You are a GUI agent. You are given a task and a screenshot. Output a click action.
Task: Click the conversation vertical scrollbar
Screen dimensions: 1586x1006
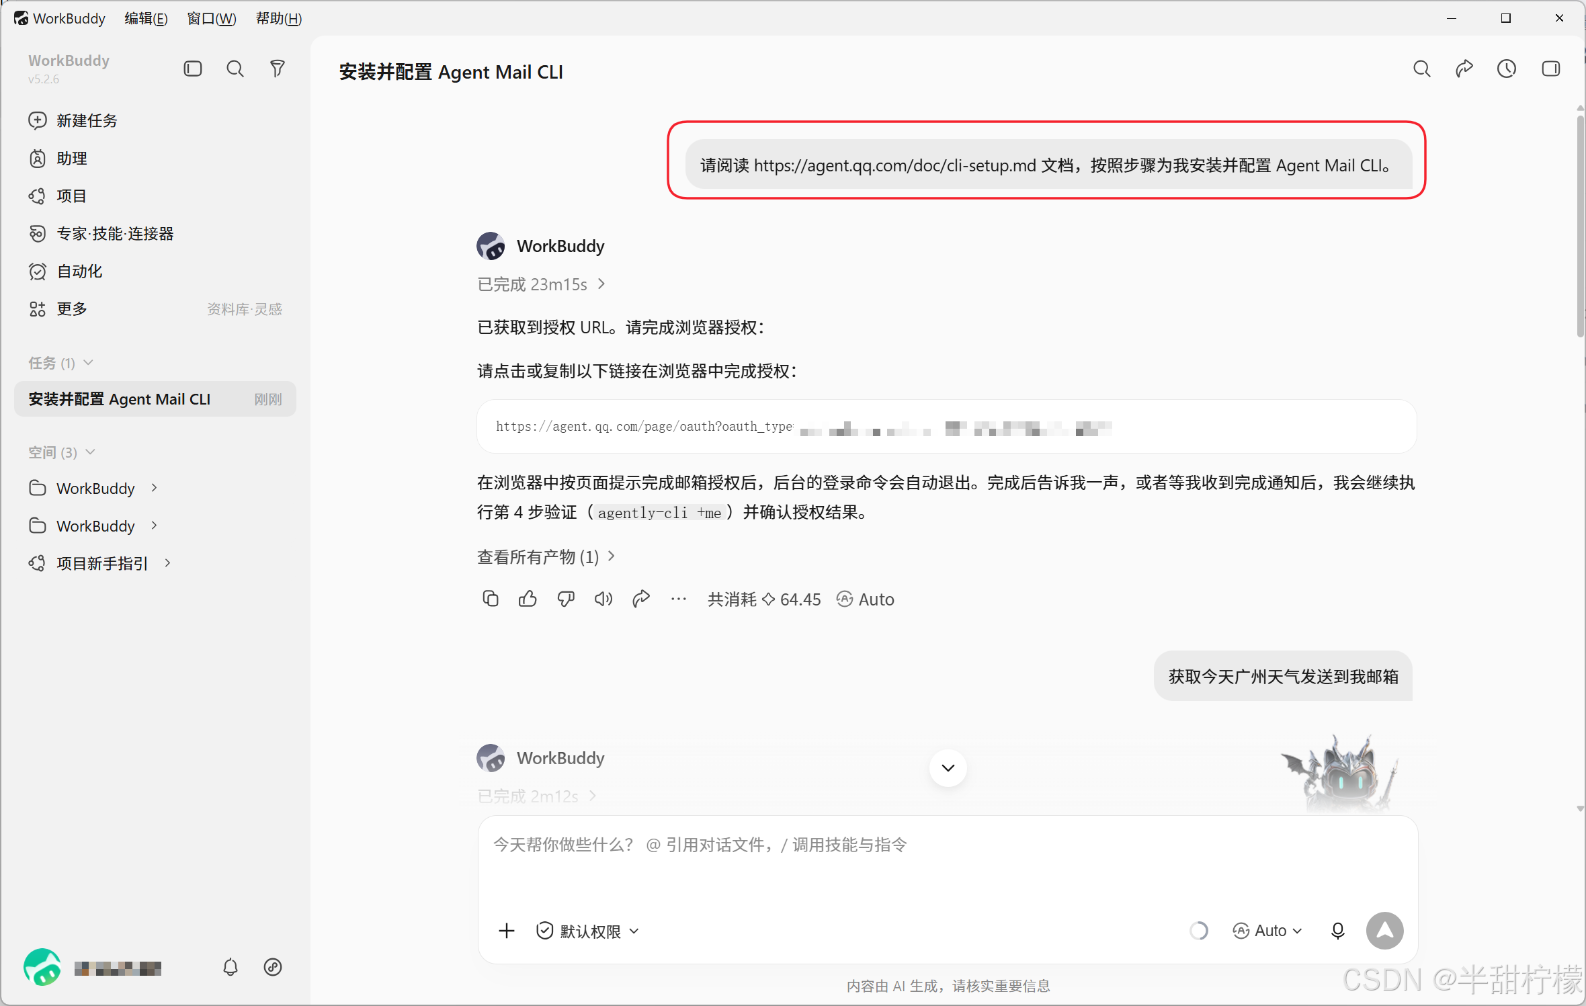pyautogui.click(x=1580, y=225)
